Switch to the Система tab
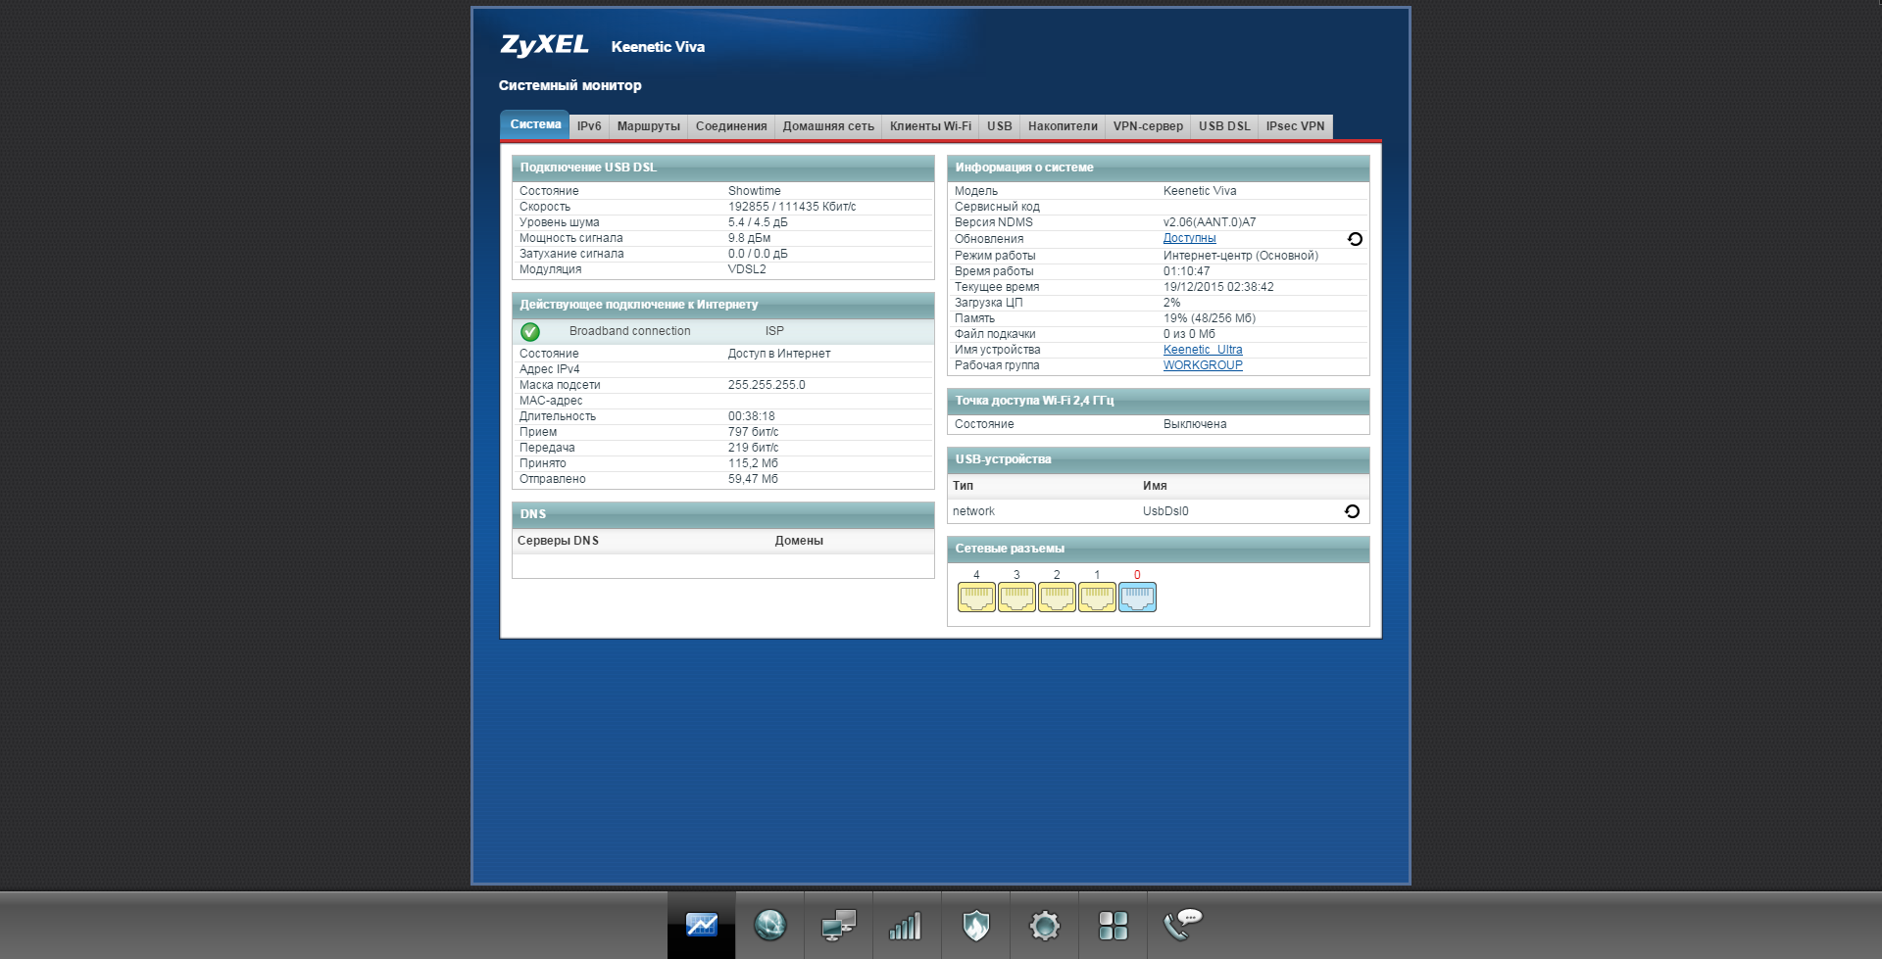 click(x=535, y=124)
